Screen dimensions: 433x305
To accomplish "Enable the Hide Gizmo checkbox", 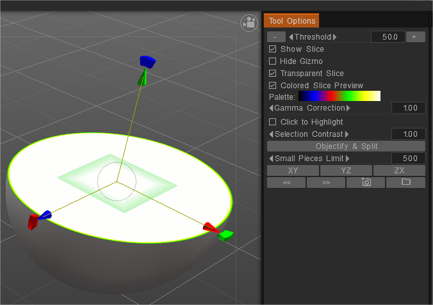I will (273, 61).
